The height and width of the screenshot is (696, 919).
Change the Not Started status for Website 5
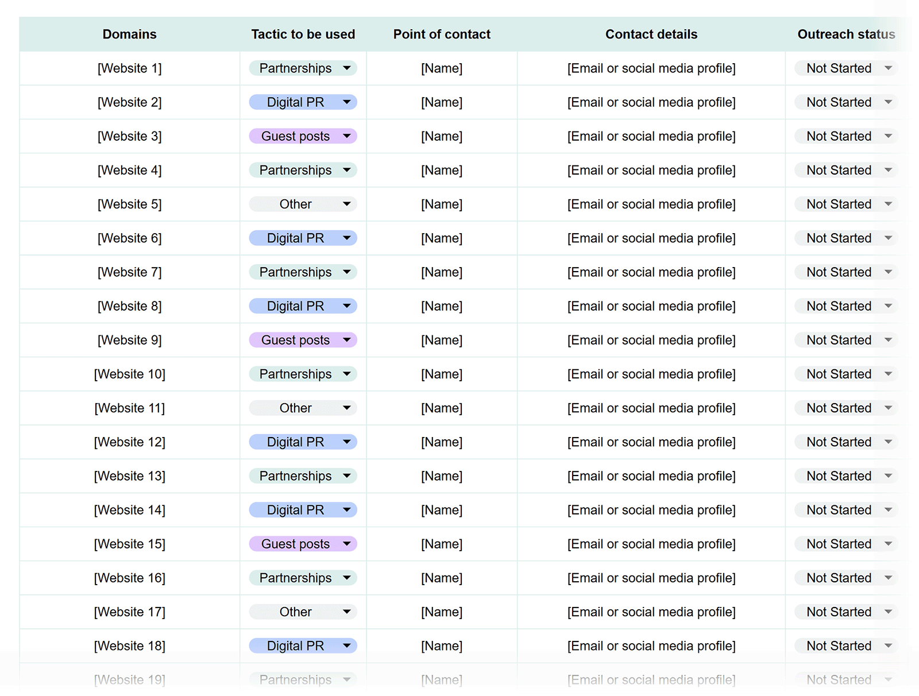click(846, 204)
